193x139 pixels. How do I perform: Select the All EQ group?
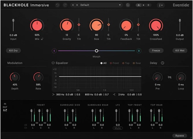(103, 63)
